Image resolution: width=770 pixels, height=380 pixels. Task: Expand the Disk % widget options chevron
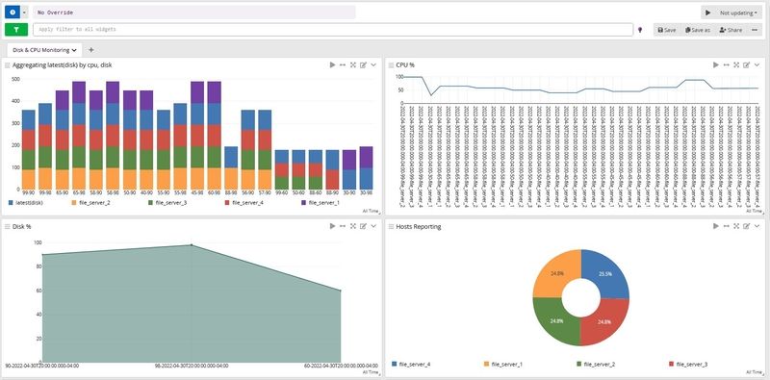pyautogui.click(x=373, y=226)
